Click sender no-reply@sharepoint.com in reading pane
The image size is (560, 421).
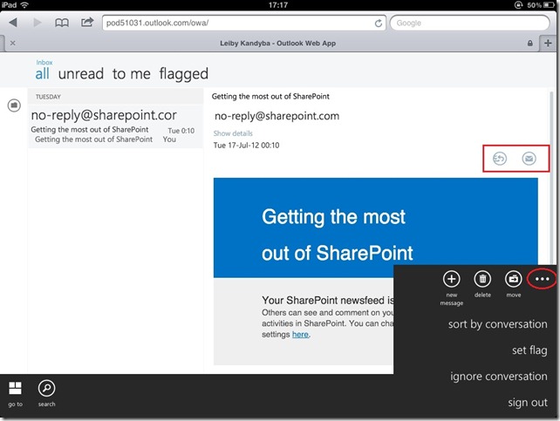point(277,116)
